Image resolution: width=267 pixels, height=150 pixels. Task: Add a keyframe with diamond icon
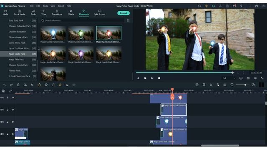coord(60,85)
